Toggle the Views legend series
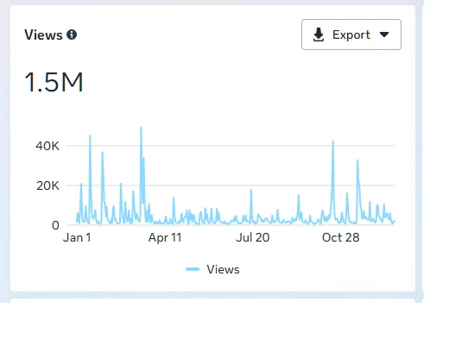The image size is (449, 352). (212, 269)
